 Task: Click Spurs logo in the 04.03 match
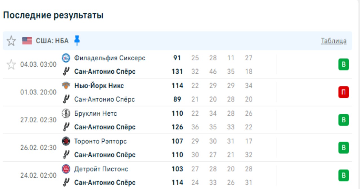pyautogui.click(x=66, y=72)
